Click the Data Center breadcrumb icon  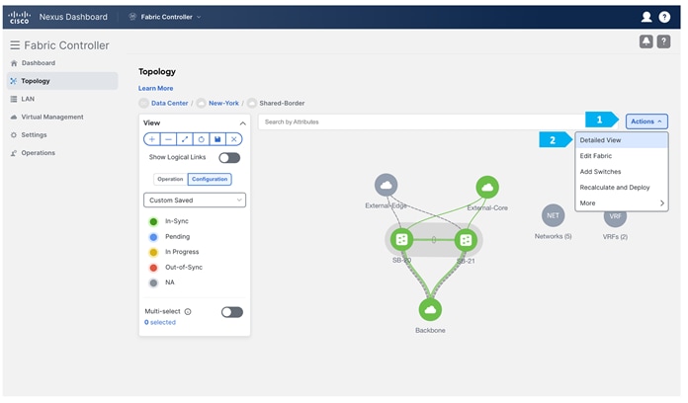[144, 103]
